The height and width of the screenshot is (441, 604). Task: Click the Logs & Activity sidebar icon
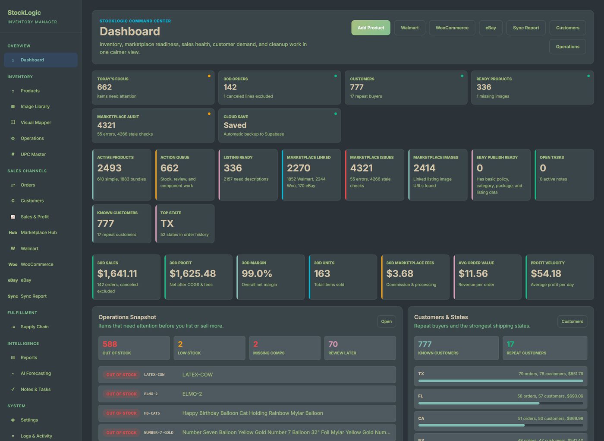tap(13, 436)
